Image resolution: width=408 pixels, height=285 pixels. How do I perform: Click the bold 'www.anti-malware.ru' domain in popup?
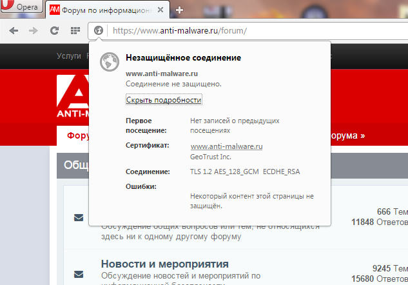pyautogui.click(x=162, y=74)
